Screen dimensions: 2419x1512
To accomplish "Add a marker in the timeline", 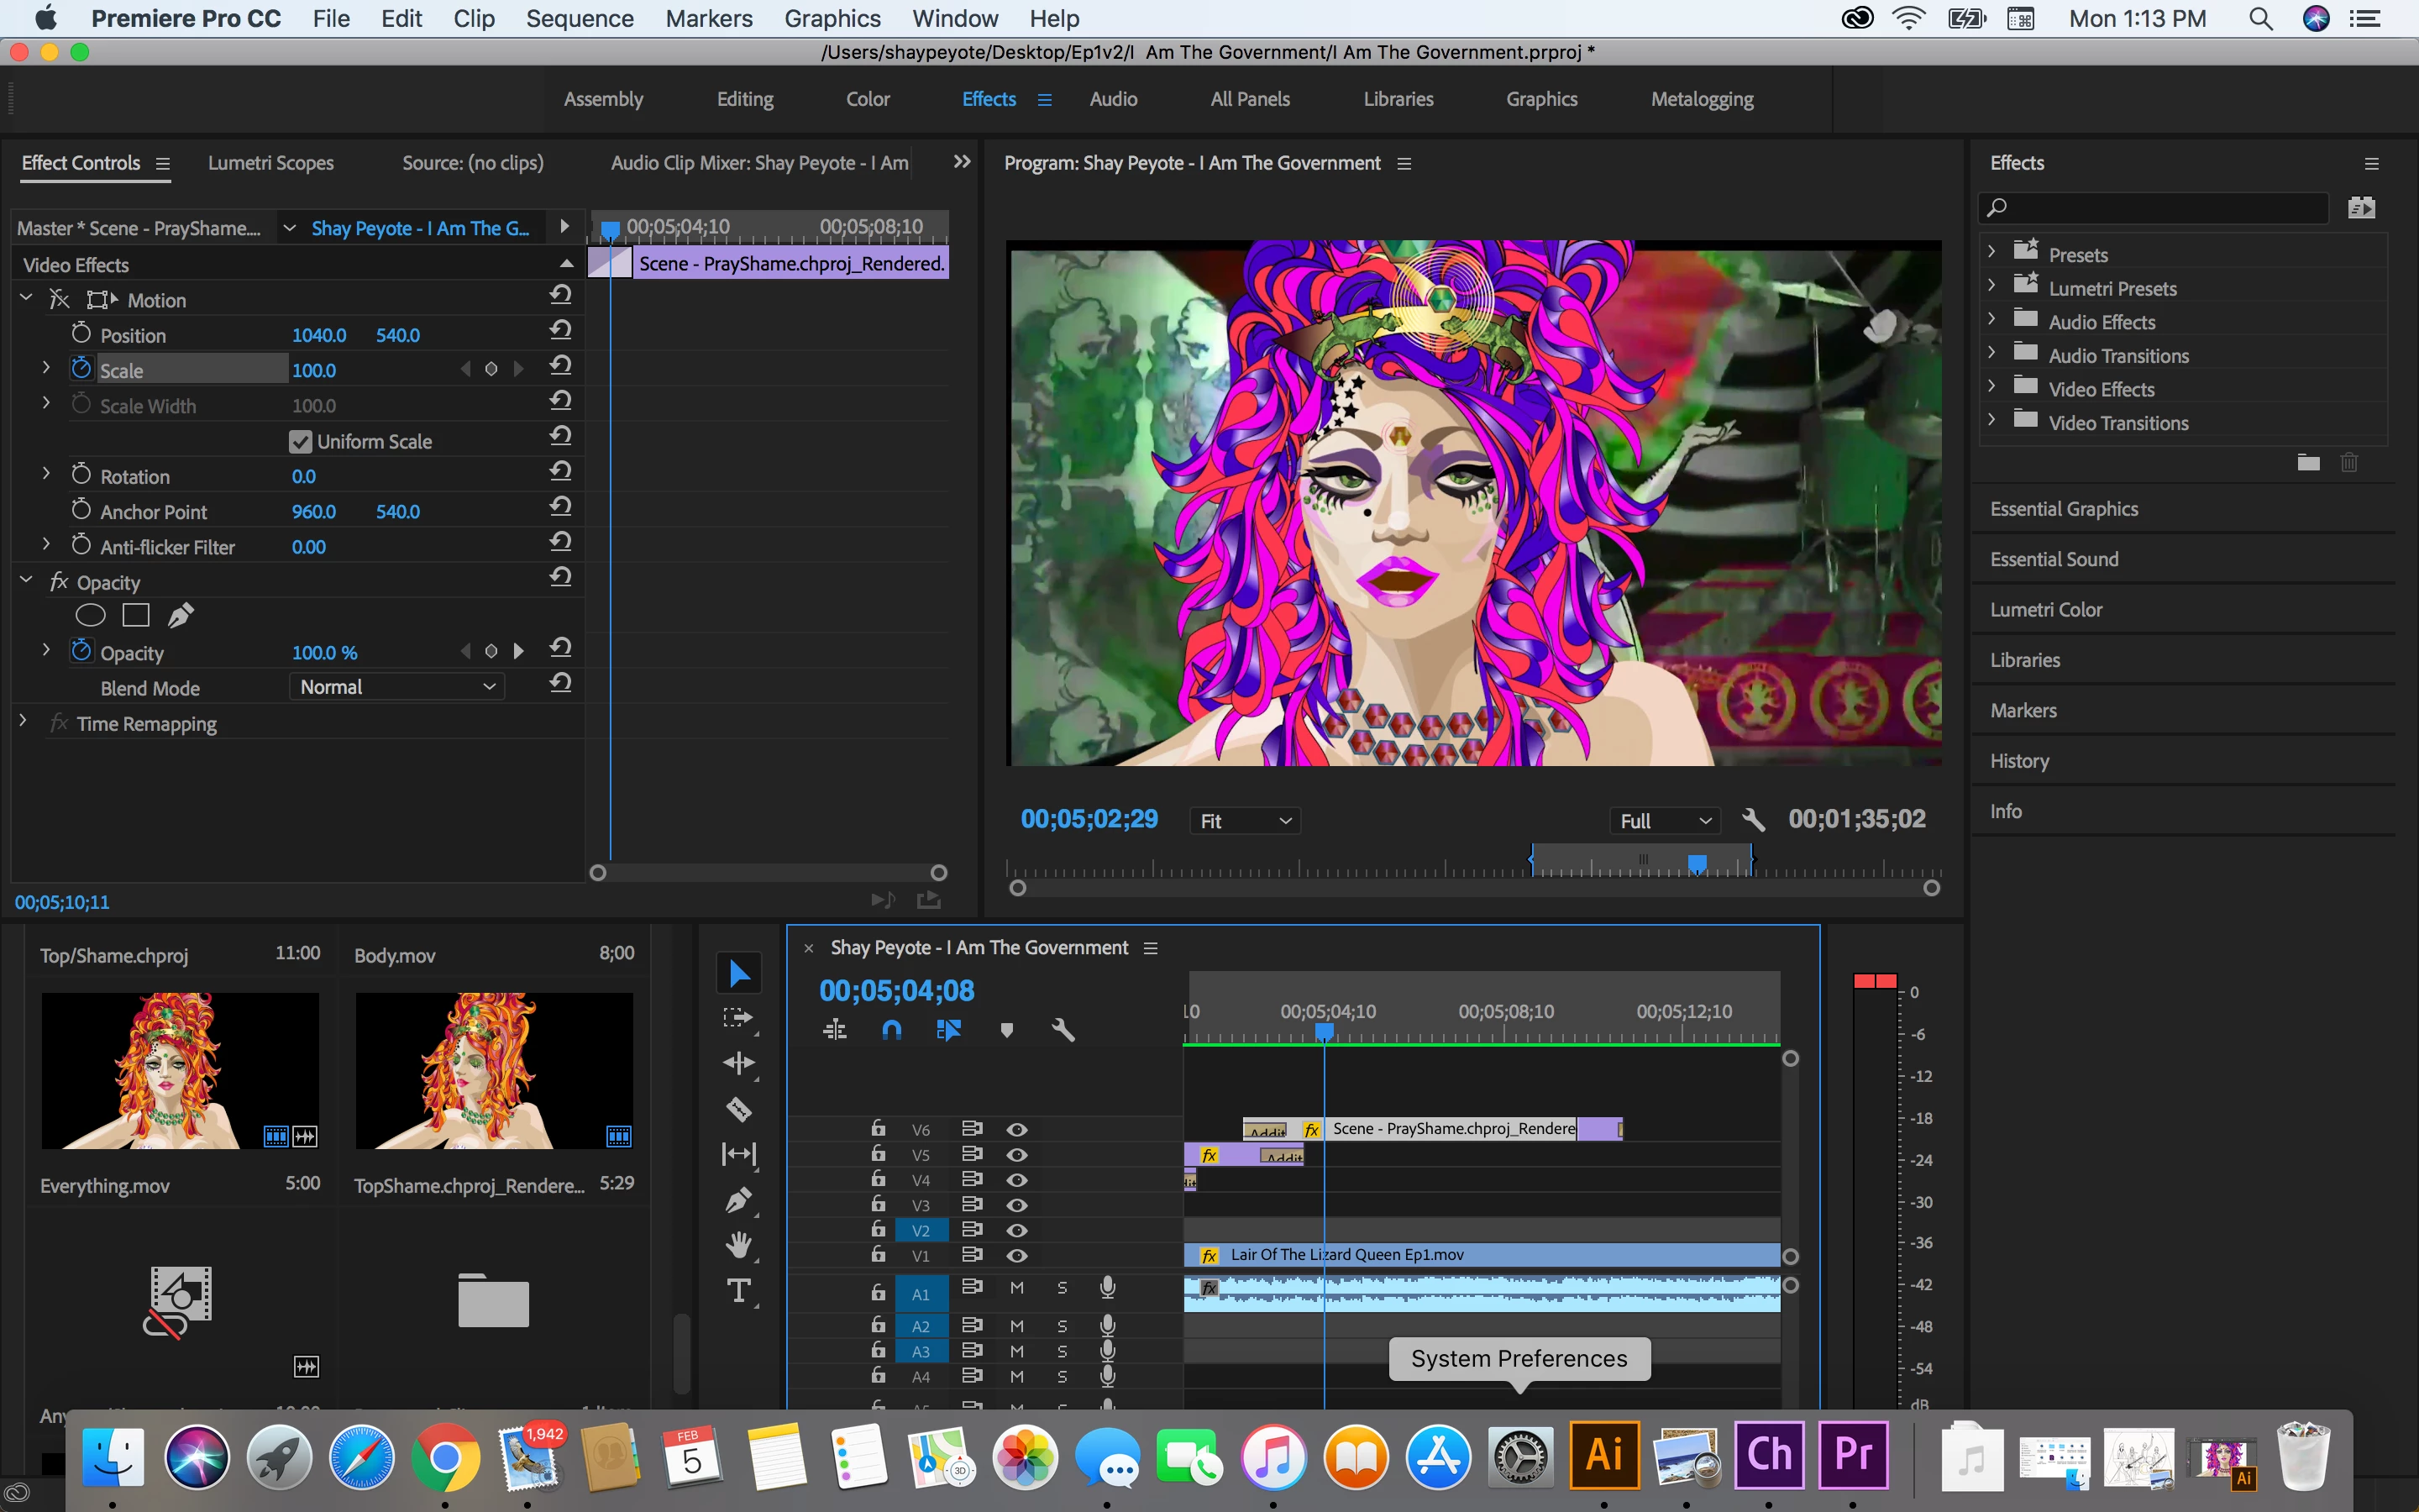I will click(x=1006, y=1030).
